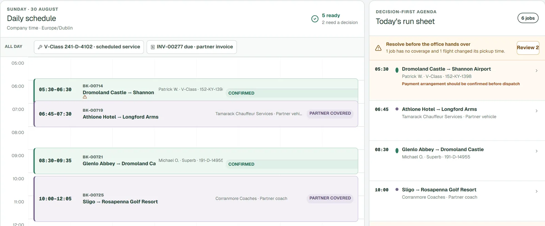Click the 08:30-09:35 time label
This screenshot has width=545, height=226.
(55, 161)
